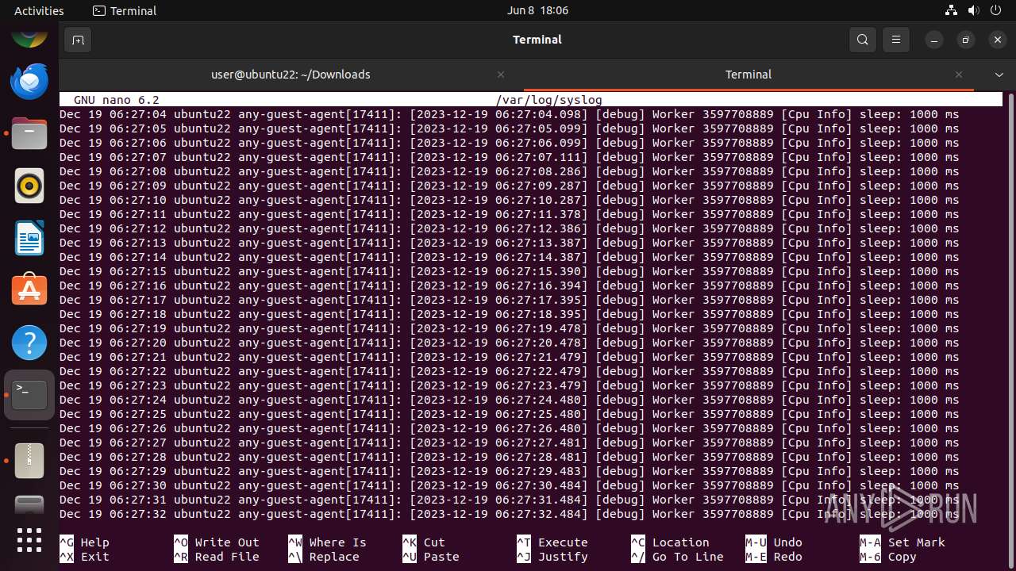The width and height of the screenshot is (1016, 571).
Task: Restore down the Terminal window
Action: point(965,40)
